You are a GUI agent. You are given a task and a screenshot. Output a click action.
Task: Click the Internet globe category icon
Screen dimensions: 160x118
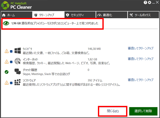coord(18,61)
